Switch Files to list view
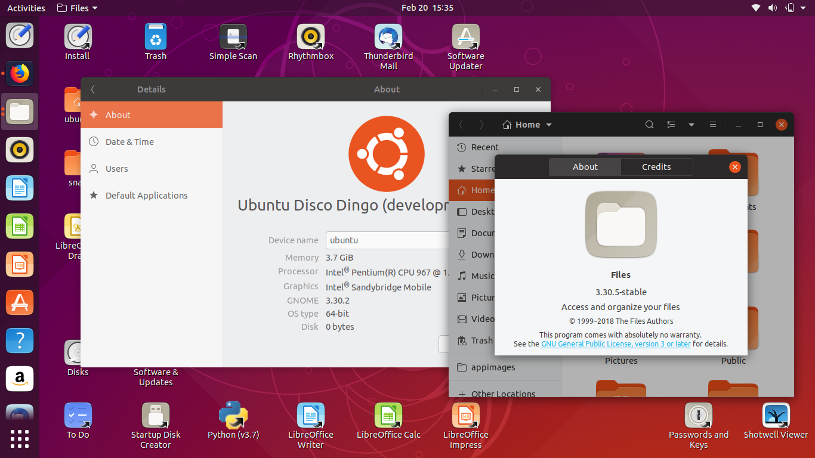 [x=671, y=125]
